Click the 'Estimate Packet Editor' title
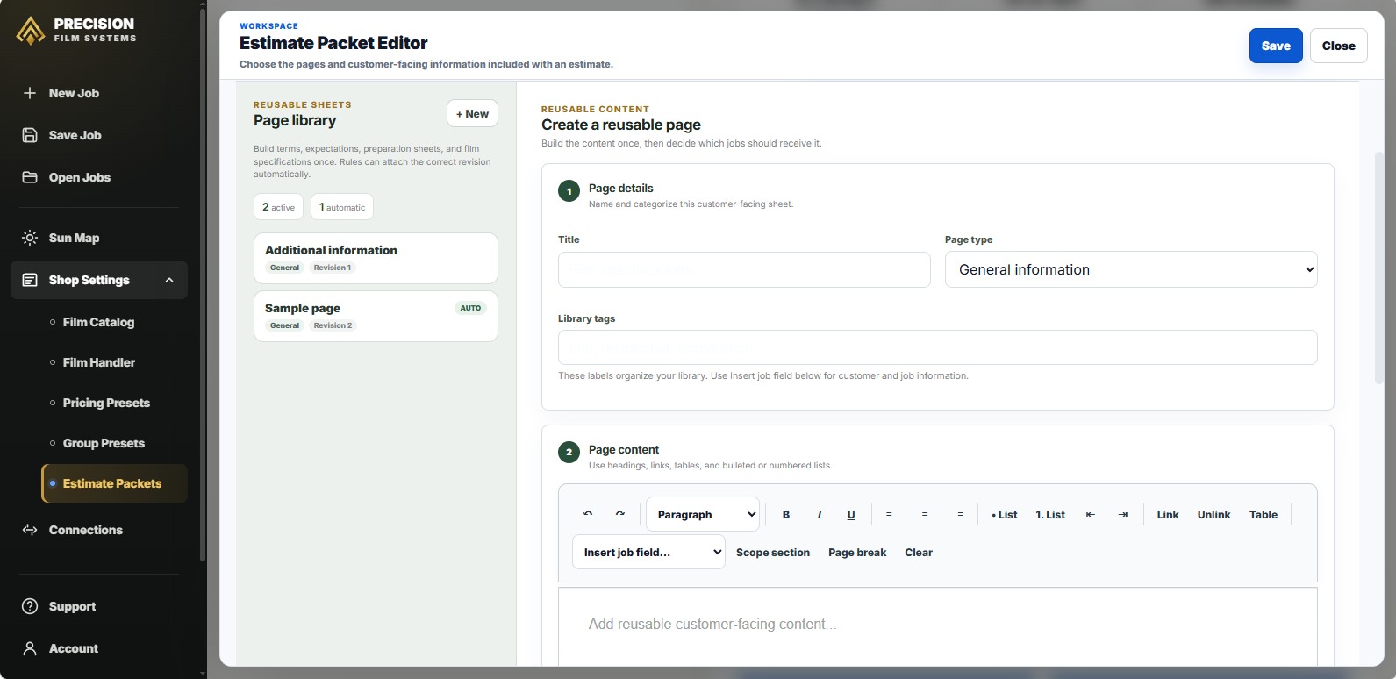The height and width of the screenshot is (679, 1396). pyautogui.click(x=333, y=43)
